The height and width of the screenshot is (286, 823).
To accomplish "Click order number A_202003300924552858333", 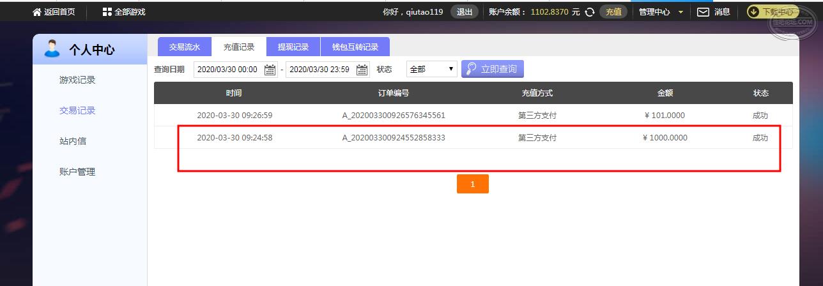I will [x=394, y=137].
